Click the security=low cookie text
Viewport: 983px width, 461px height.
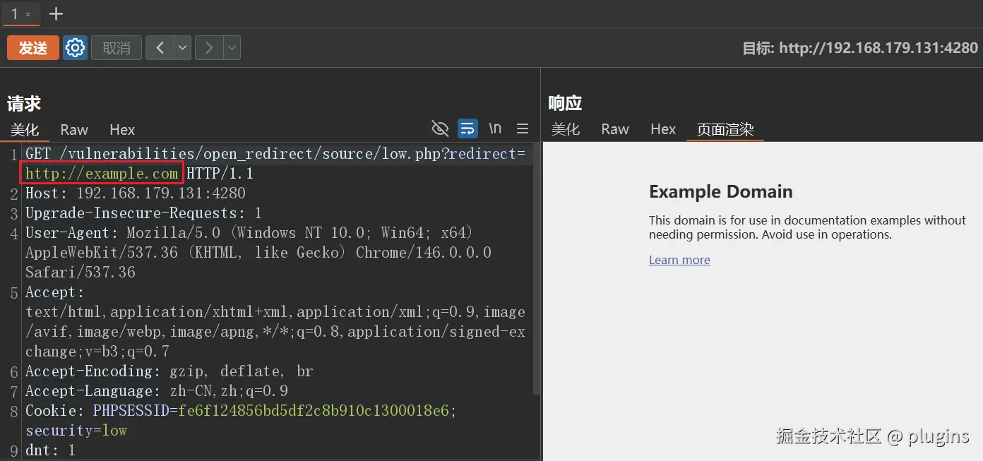click(76, 431)
